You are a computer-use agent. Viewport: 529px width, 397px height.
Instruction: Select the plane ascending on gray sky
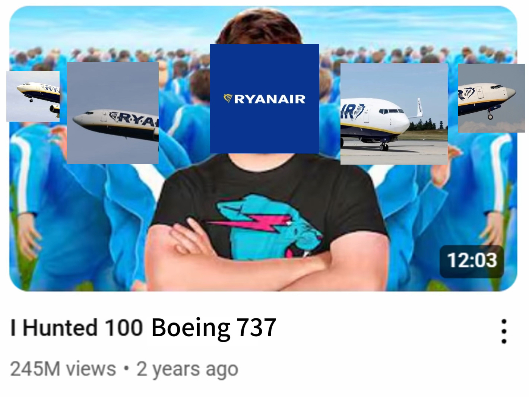tap(113, 113)
